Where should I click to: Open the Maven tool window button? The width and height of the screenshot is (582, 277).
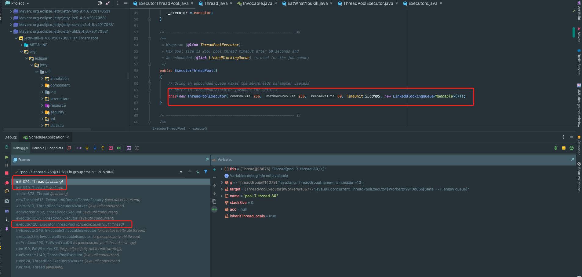point(579,35)
